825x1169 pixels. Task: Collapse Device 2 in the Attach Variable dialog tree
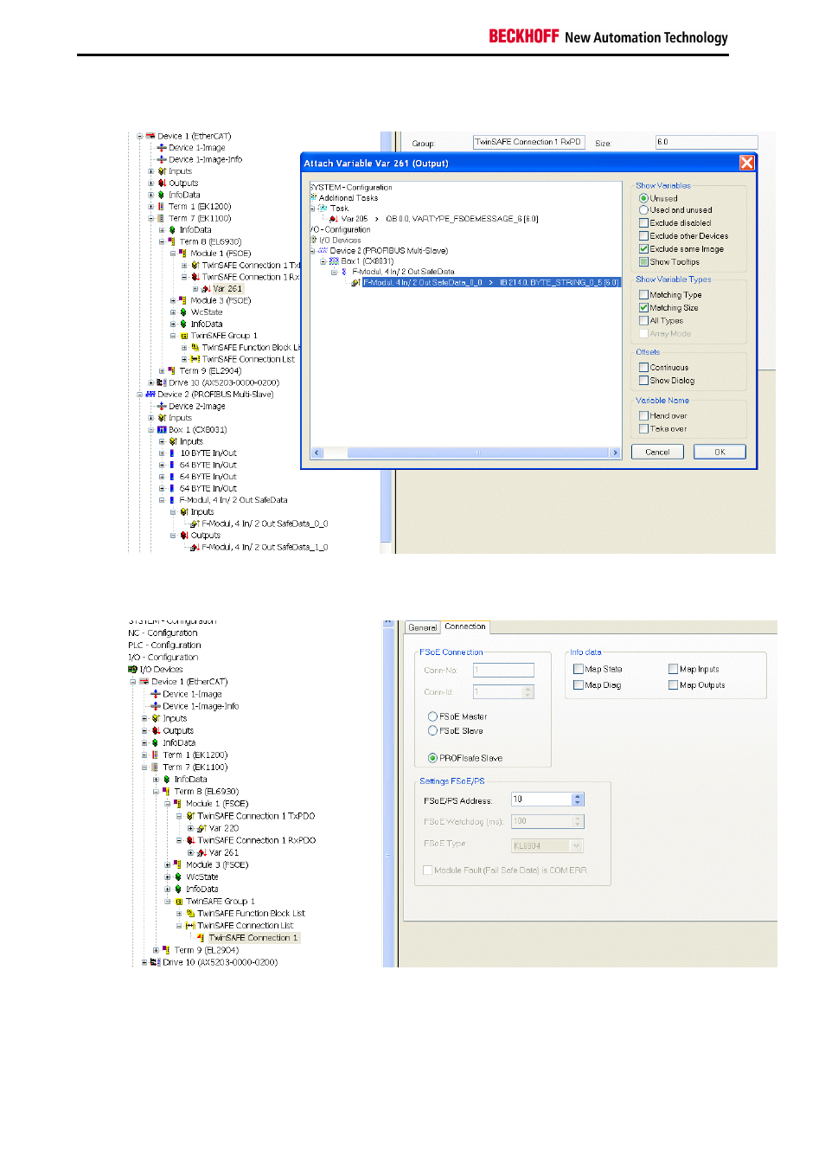coord(313,251)
